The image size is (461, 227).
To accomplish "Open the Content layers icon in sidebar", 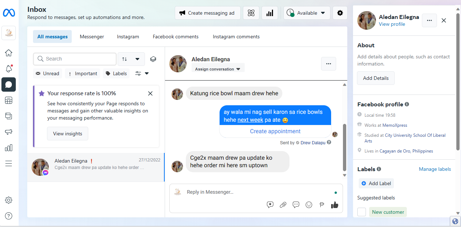I will (9, 116).
